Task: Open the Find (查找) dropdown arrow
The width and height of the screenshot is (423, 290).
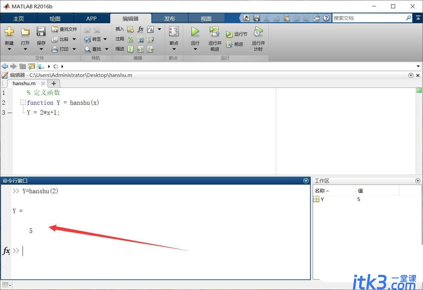Action: 107,49
